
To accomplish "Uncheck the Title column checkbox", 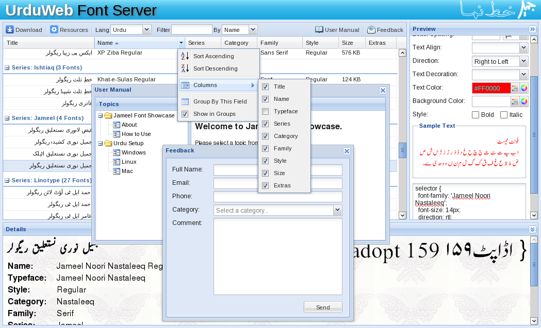I will coord(265,87).
